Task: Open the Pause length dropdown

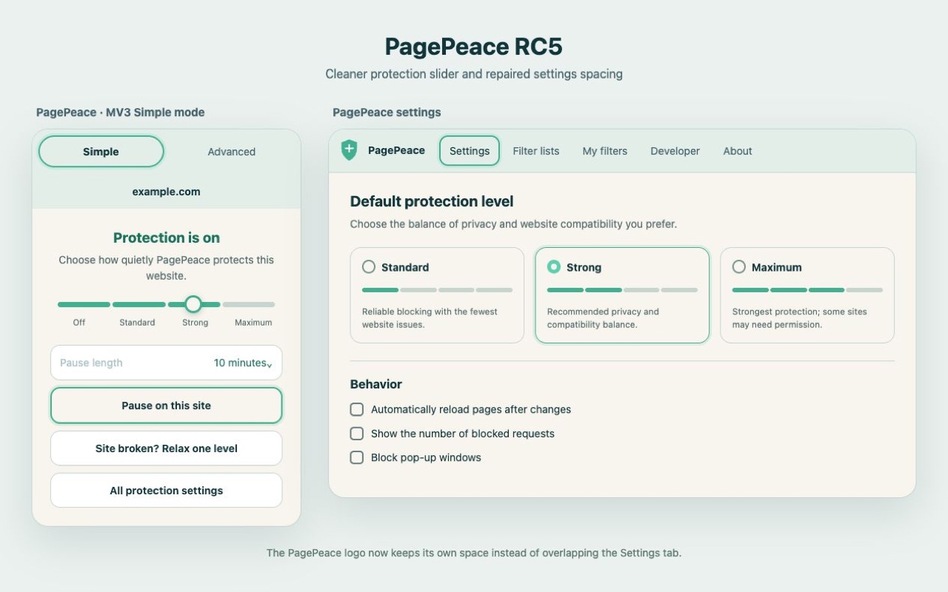Action: click(167, 363)
